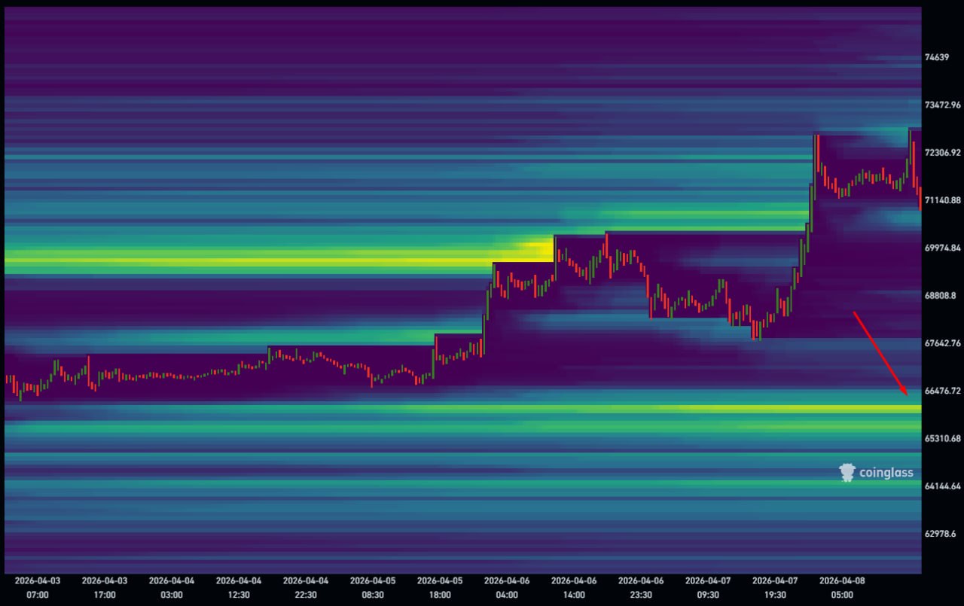Click the red arrow's tip
The width and height of the screenshot is (964, 606).
coord(907,394)
